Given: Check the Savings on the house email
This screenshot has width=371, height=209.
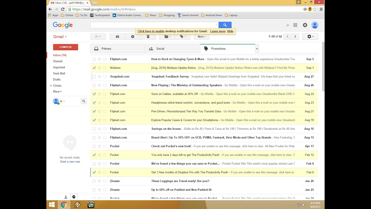Looking at the screenshot, I should 94,129.
